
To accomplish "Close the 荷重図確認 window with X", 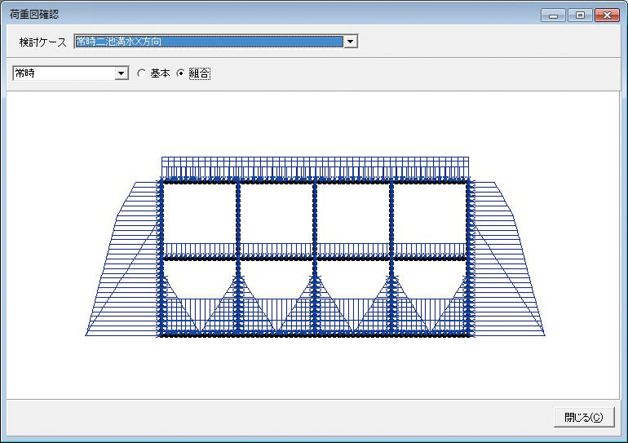I will click(607, 16).
